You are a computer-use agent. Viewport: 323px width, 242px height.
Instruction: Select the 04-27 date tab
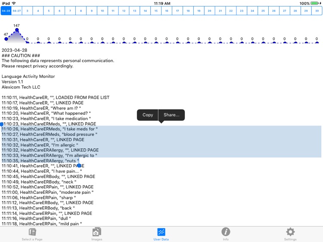click(17, 11)
